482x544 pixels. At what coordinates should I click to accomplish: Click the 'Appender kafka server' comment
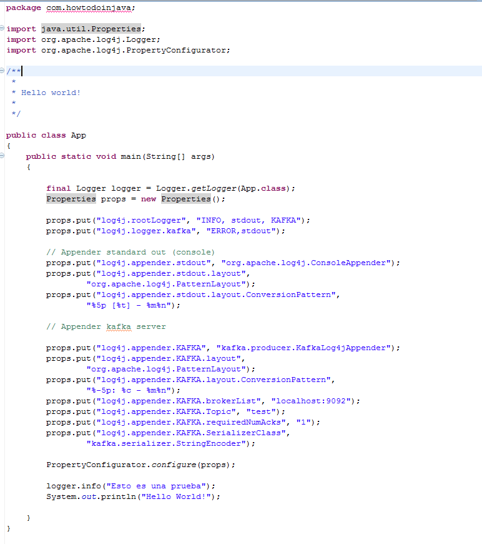click(106, 326)
